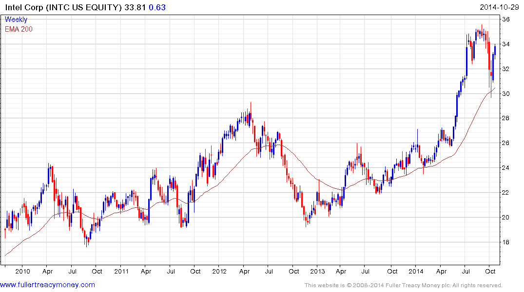This screenshot has height=292, width=524.
Task: Click the 22 price axis label
Action: (506, 193)
